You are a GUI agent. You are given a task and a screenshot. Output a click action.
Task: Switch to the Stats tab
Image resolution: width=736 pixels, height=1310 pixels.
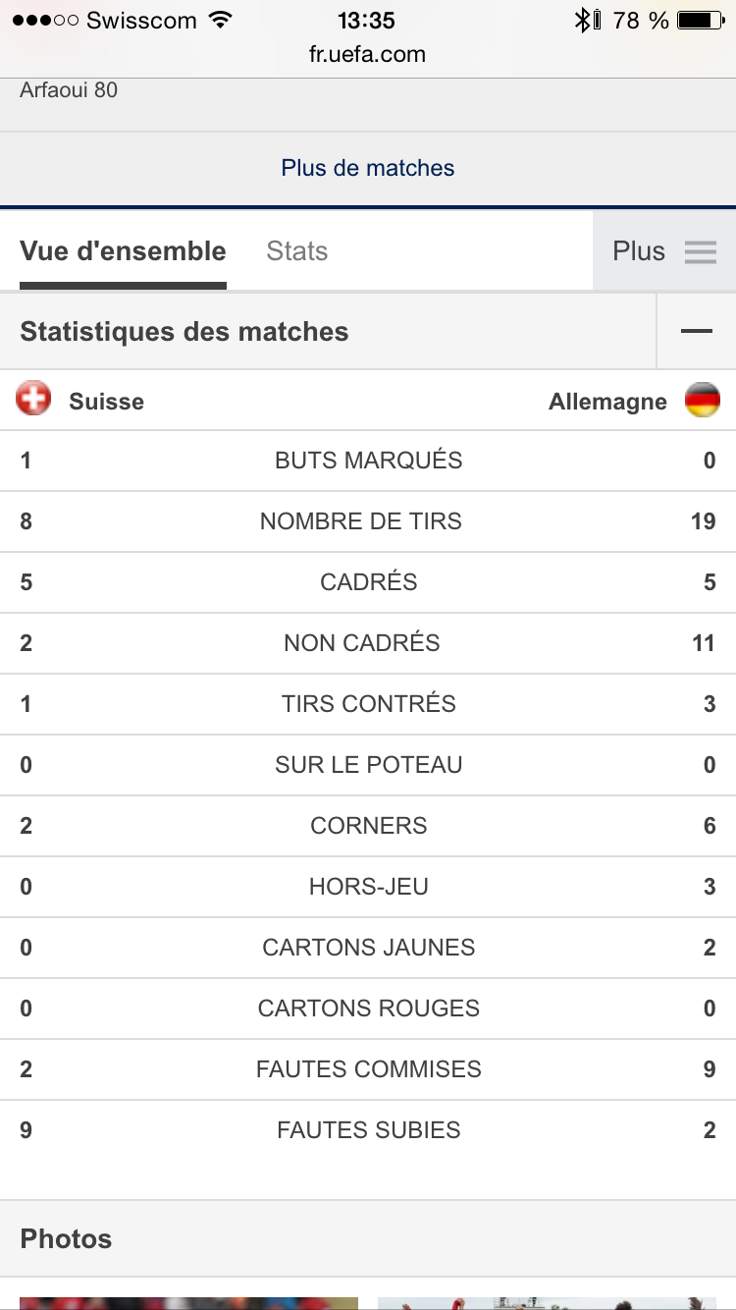[296, 251]
